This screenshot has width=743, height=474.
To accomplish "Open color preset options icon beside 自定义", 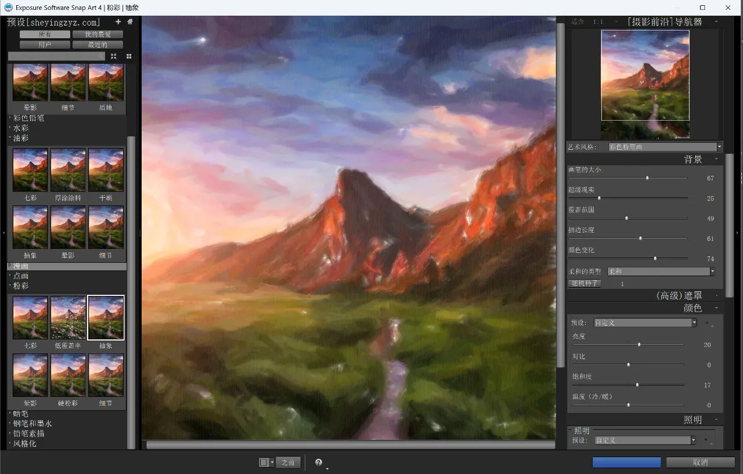I will point(708,323).
